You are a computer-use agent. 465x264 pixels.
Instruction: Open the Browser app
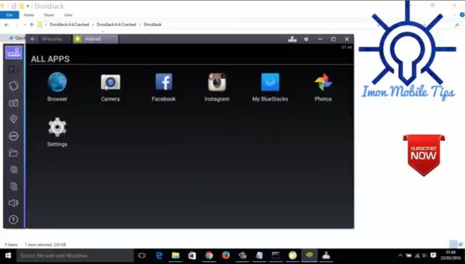click(x=57, y=82)
